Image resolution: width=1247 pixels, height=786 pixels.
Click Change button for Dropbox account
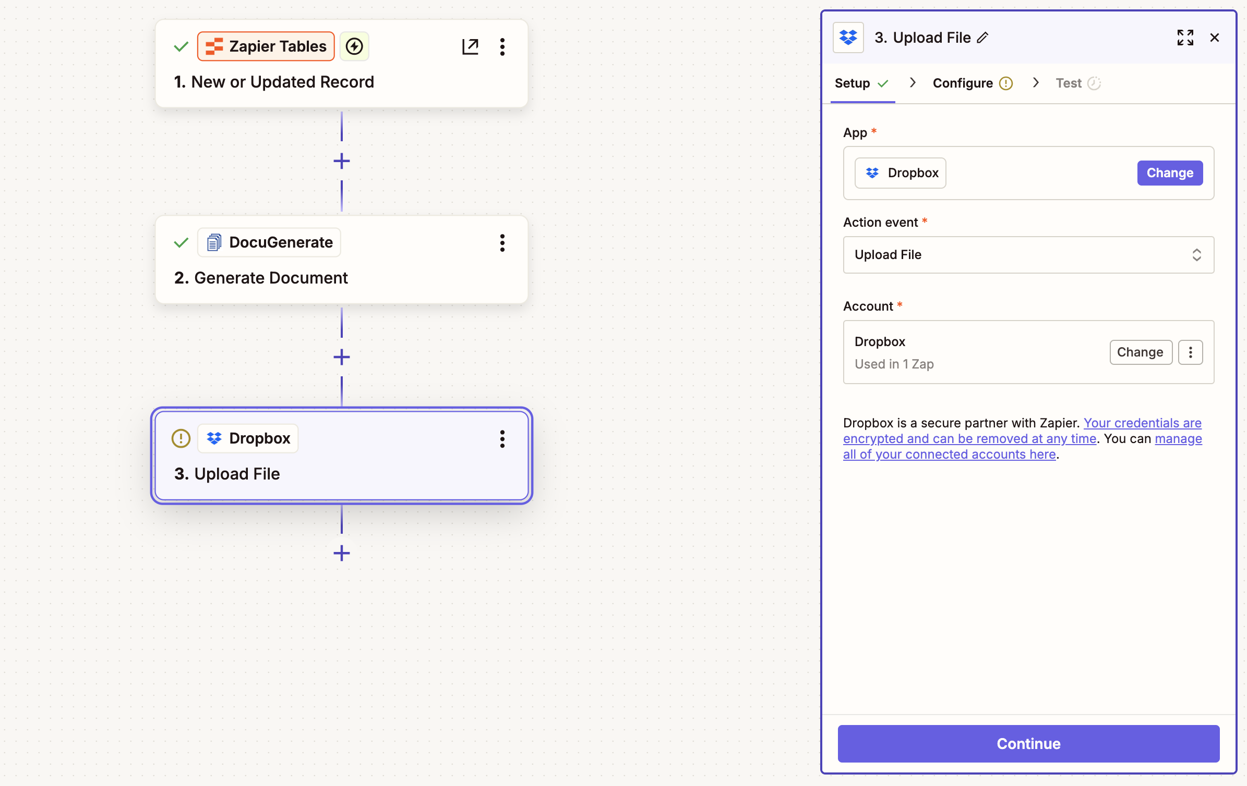click(x=1141, y=352)
